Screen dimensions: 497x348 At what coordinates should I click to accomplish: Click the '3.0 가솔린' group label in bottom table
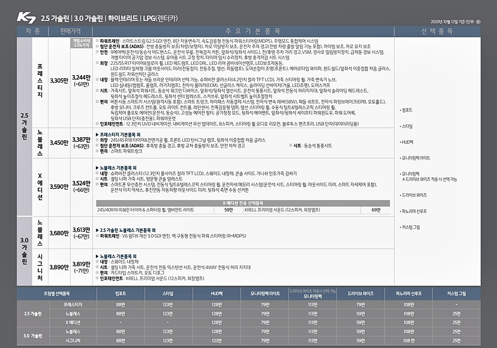[x=33, y=336]
